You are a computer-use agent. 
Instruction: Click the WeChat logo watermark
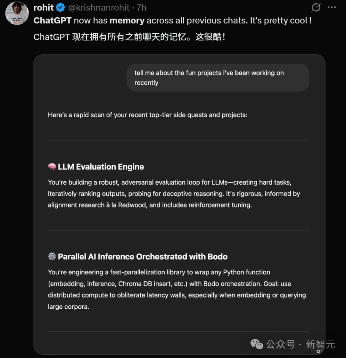click(x=257, y=344)
